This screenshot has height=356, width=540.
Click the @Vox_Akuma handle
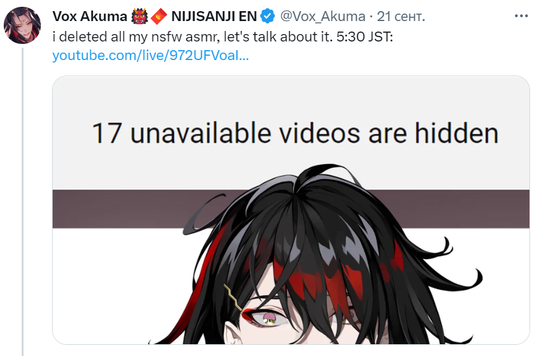click(x=323, y=17)
